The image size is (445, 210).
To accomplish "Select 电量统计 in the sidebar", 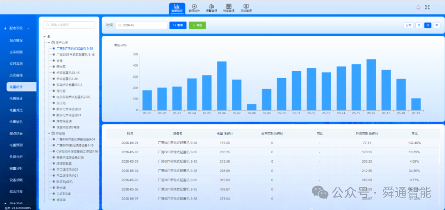I will point(21,87).
